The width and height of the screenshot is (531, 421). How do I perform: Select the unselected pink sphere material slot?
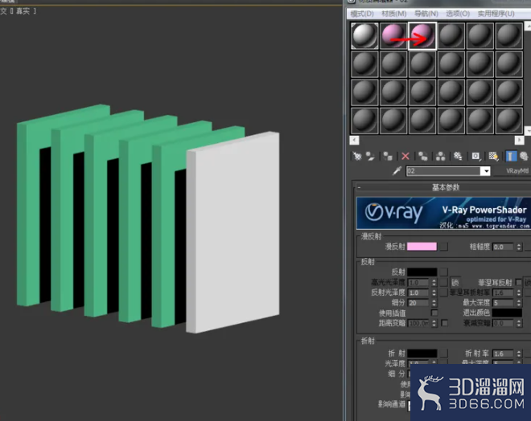click(x=393, y=35)
